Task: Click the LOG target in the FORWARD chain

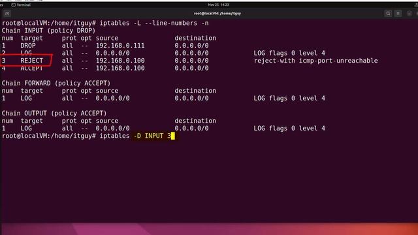Action: (x=26, y=99)
